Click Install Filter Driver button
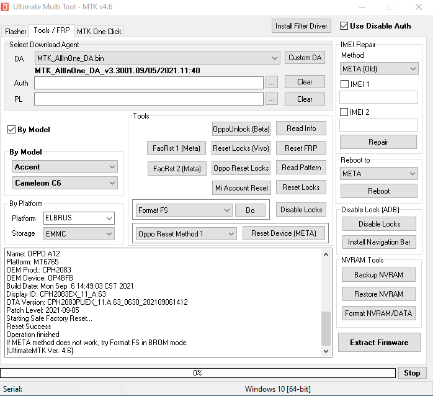Screen dimensions: 433x396 pos(301,26)
